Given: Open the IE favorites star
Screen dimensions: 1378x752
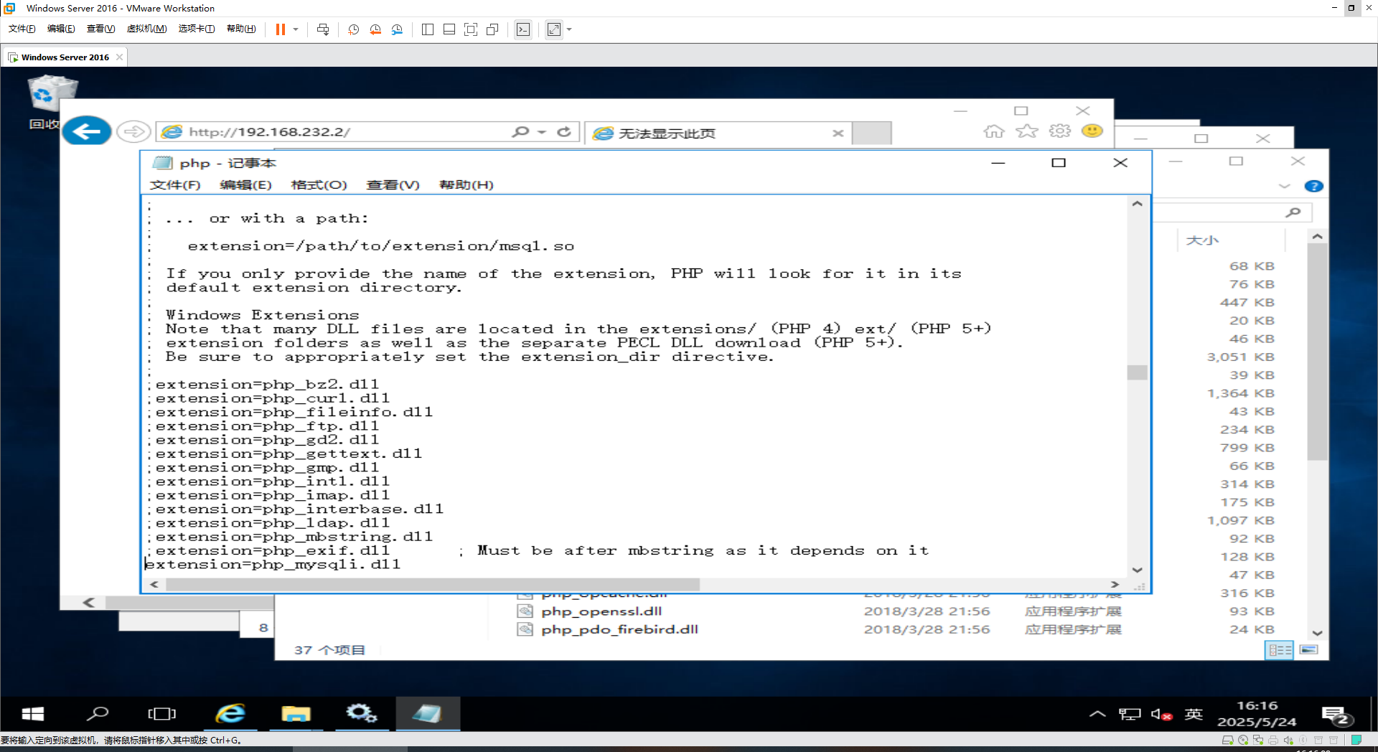Looking at the screenshot, I should pyautogui.click(x=1027, y=131).
